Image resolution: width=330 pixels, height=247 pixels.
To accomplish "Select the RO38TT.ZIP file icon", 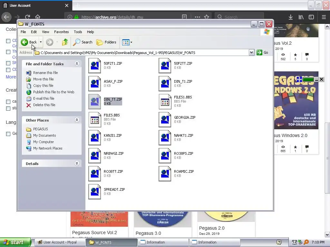I will click(94, 174).
